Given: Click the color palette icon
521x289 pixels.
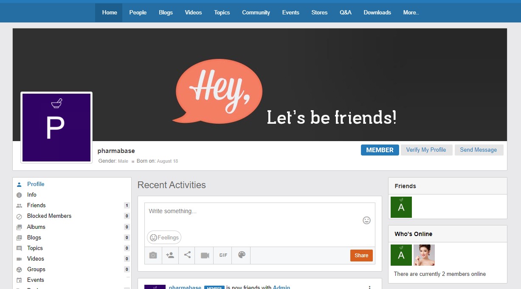Looking at the screenshot, I should tap(241, 255).
